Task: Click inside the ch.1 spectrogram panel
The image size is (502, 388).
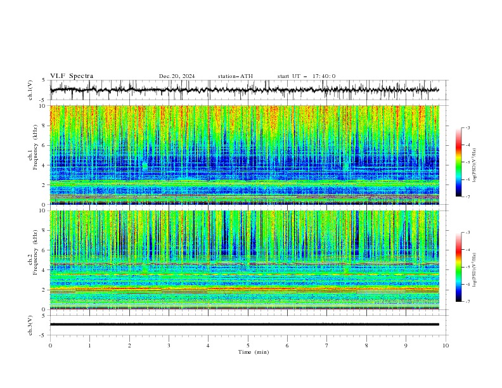Action: pos(244,155)
